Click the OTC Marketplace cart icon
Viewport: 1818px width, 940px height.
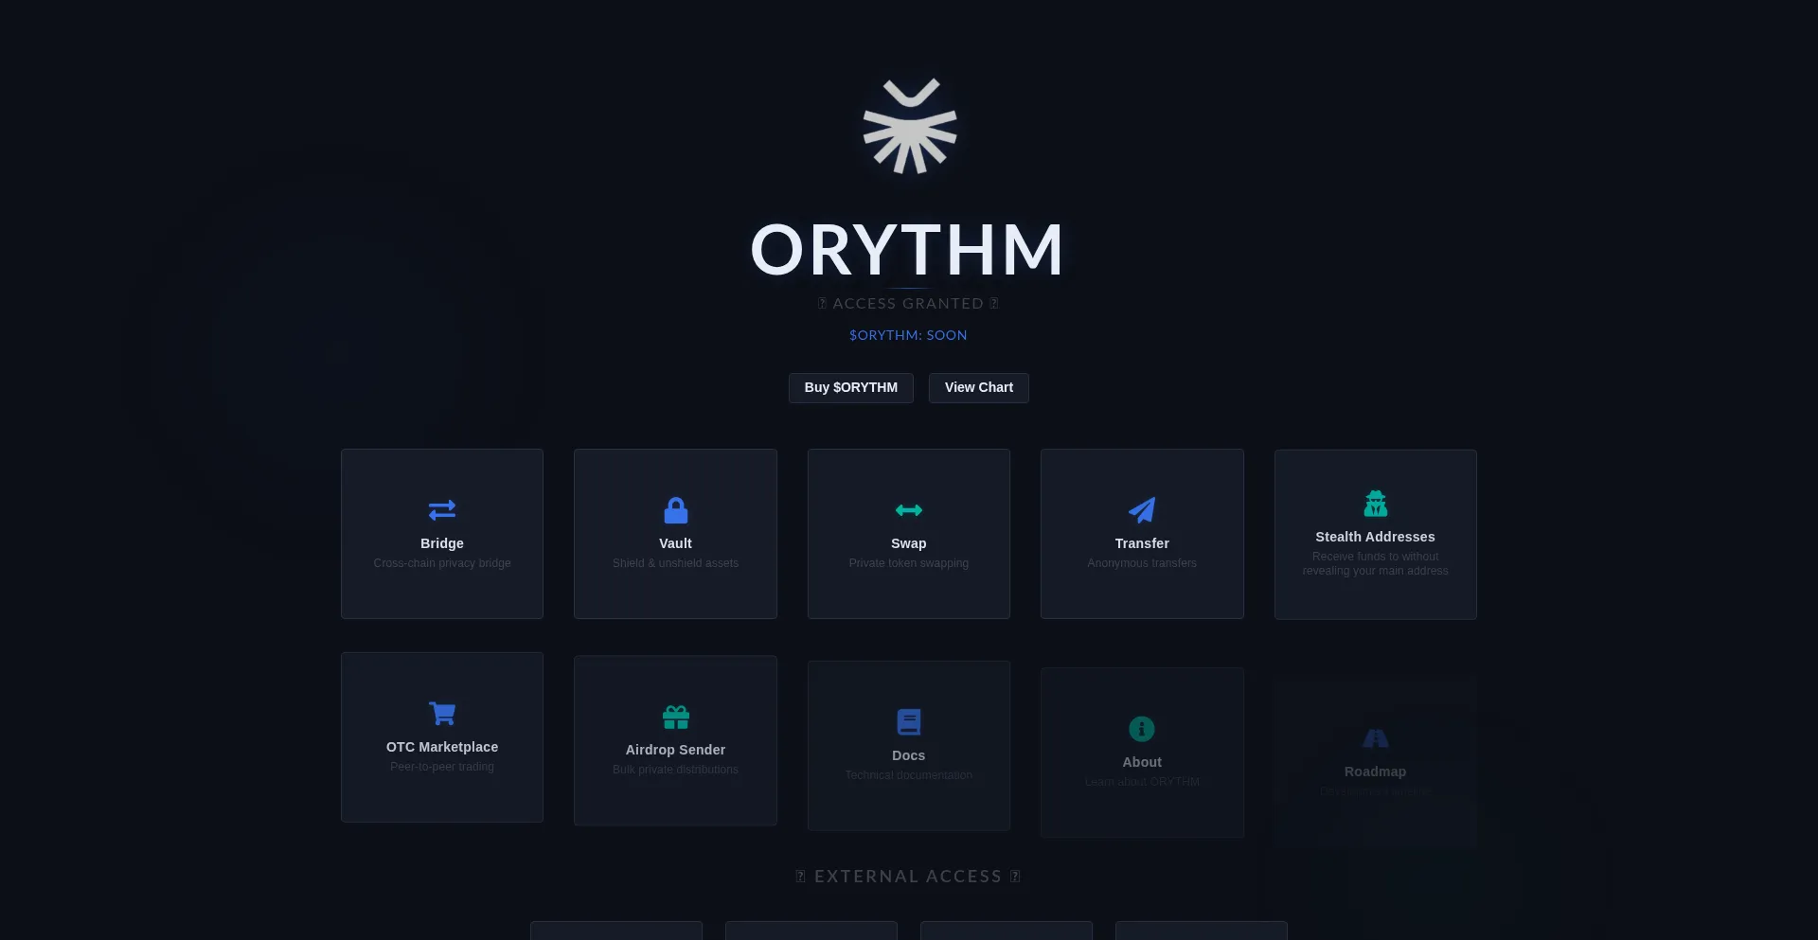[x=441, y=713]
